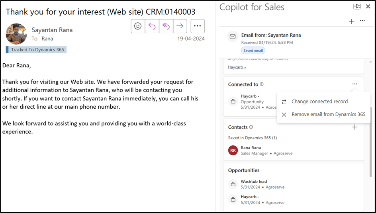Click the Forward arrow icon
Image resolution: width=376 pixels, height=213 pixels.
pyautogui.click(x=180, y=26)
